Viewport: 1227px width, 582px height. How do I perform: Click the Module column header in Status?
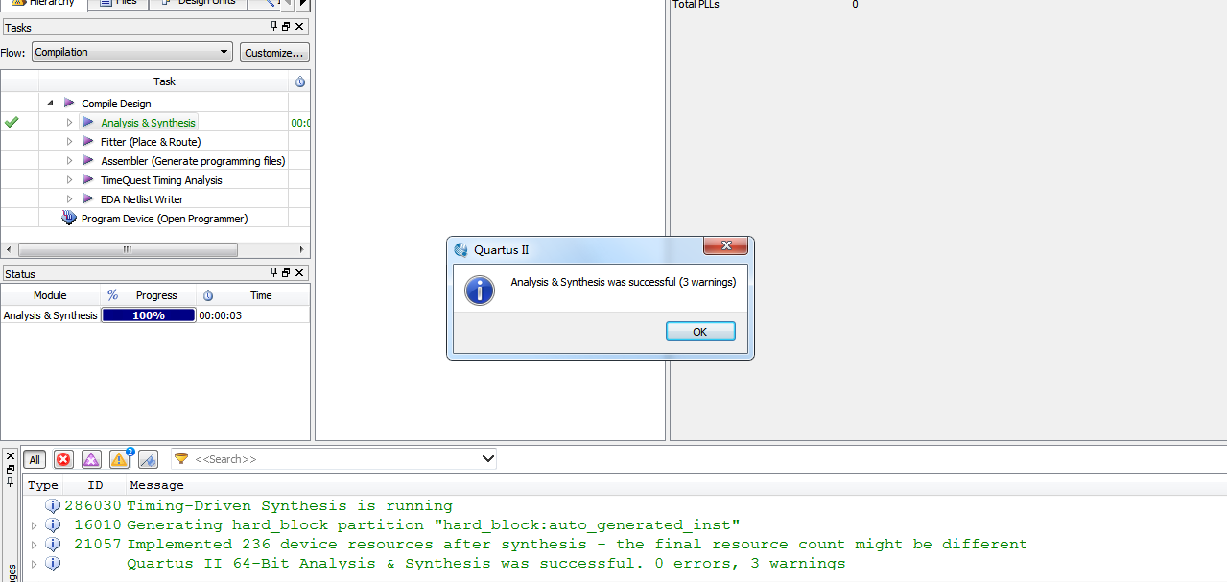(50, 295)
